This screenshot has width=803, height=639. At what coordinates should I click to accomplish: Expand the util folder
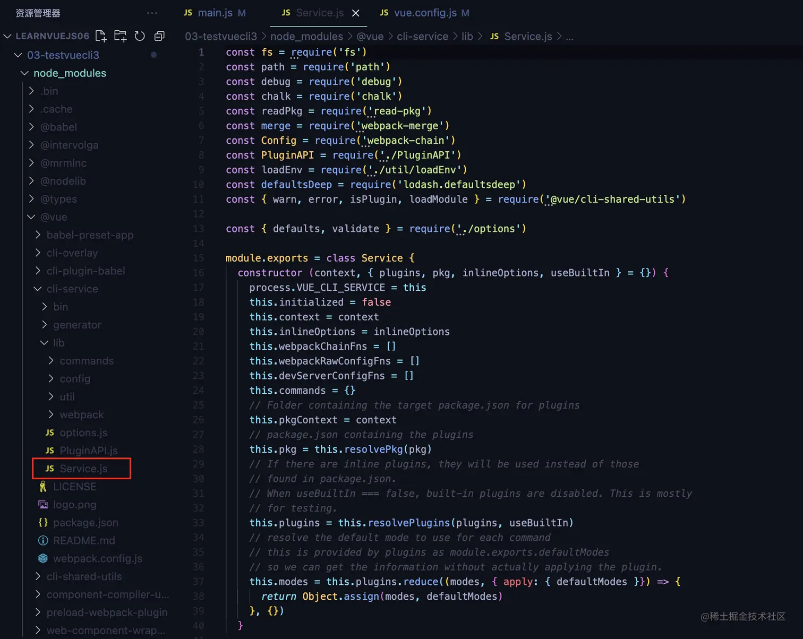[51, 396]
